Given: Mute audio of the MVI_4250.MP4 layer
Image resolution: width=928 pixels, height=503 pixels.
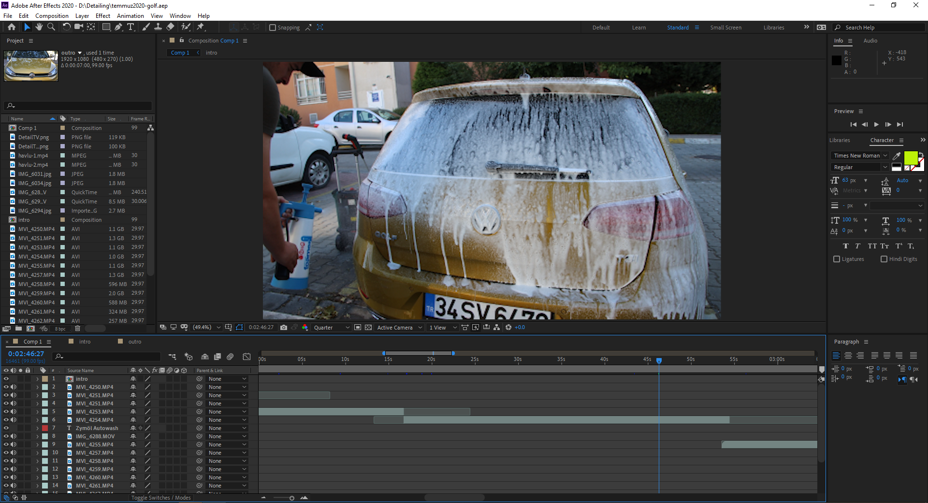Looking at the screenshot, I should coord(14,387).
